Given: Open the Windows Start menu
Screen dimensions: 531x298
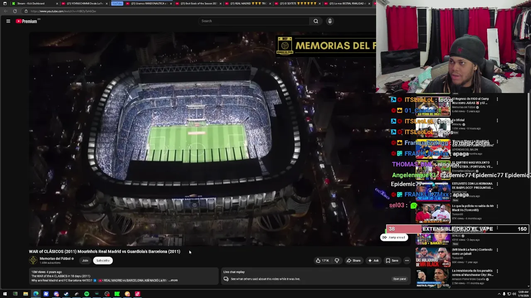Looking at the screenshot, I should coord(5,294).
